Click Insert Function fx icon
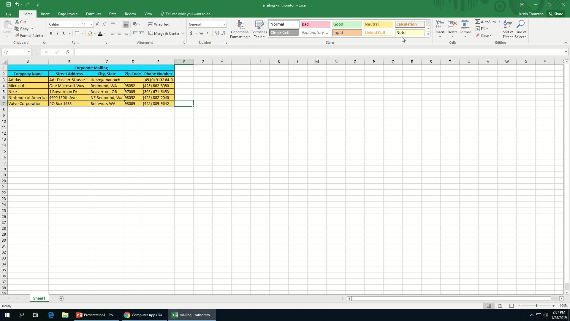 pyautogui.click(x=68, y=52)
